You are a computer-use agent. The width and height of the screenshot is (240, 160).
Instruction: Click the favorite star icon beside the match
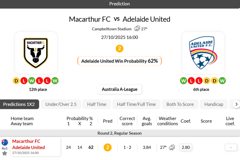click(x=5, y=153)
